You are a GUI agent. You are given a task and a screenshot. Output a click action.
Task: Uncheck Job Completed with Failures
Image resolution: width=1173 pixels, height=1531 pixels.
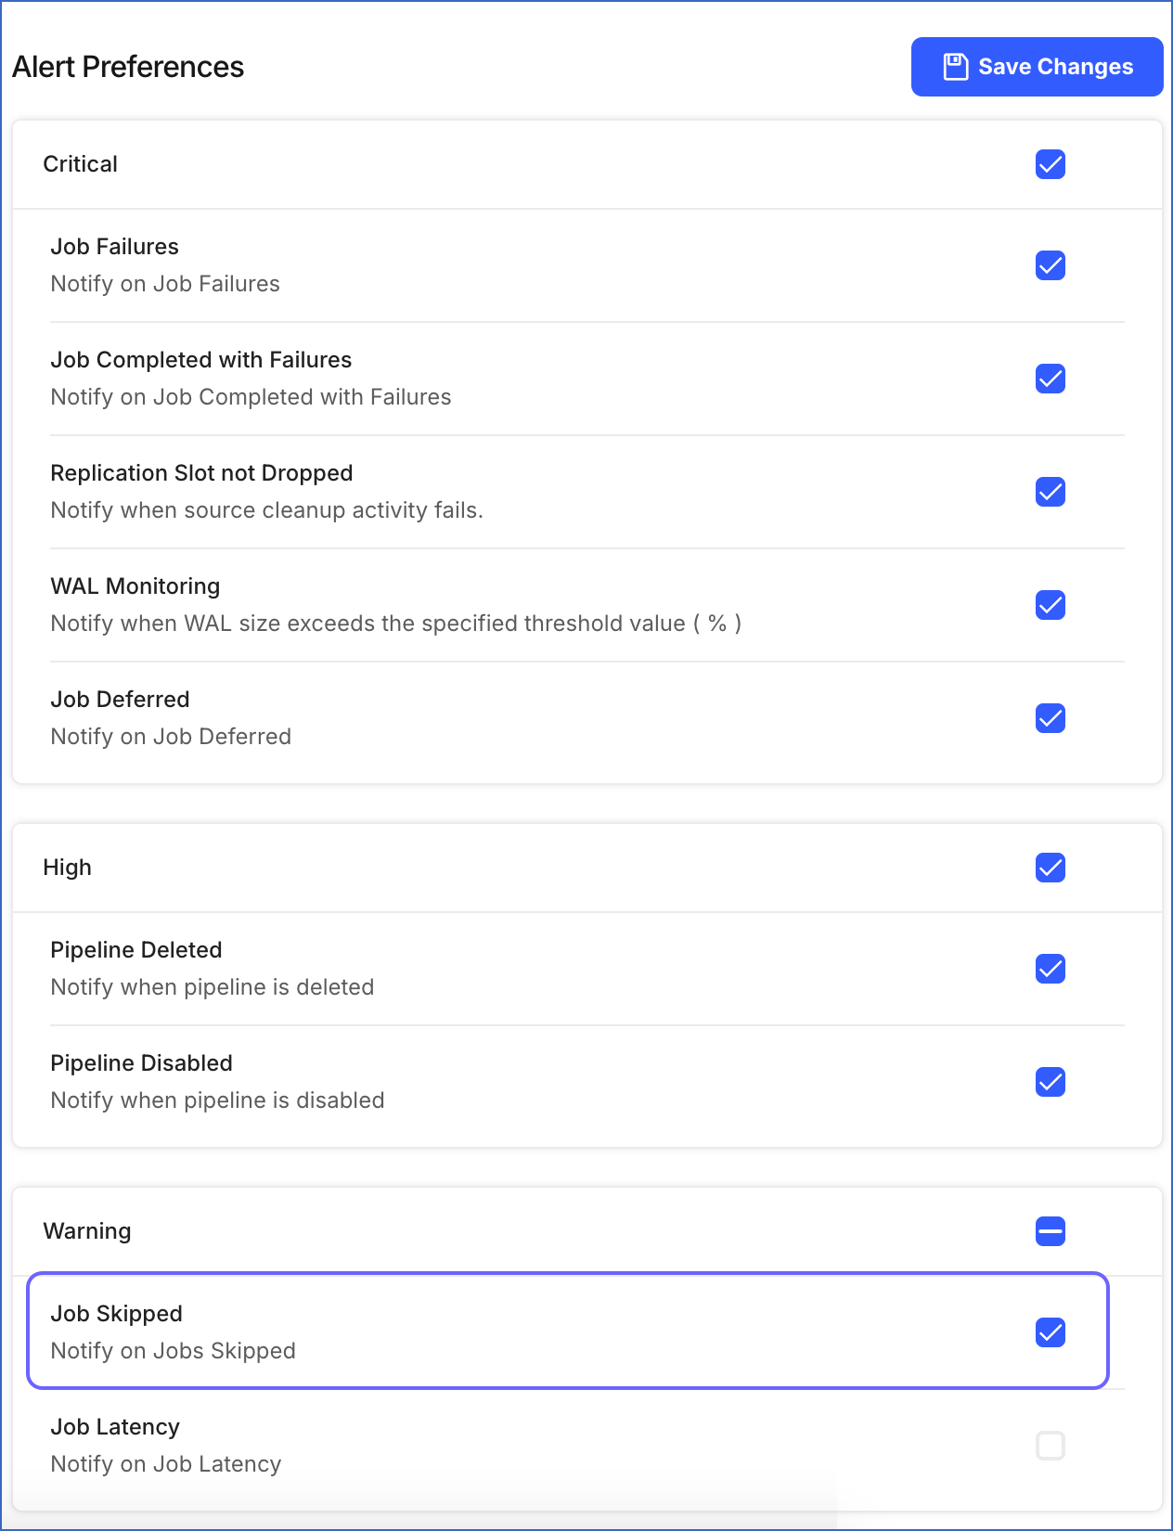pyautogui.click(x=1050, y=379)
